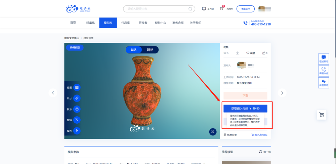Click the 暂无模型说明 description text
This screenshot has height=164, width=336.
(244, 83)
